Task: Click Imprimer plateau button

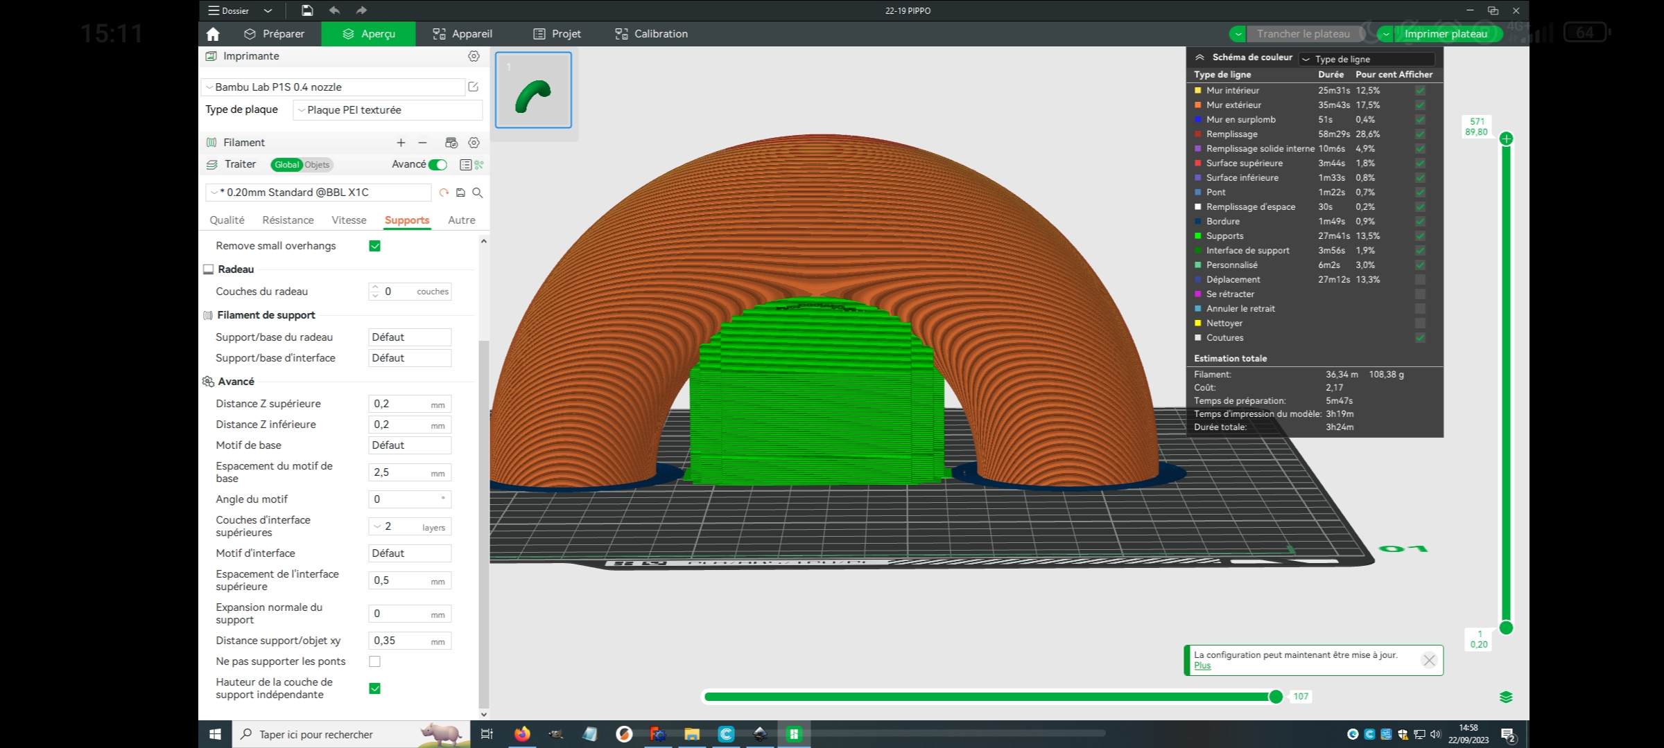Action: click(1446, 34)
